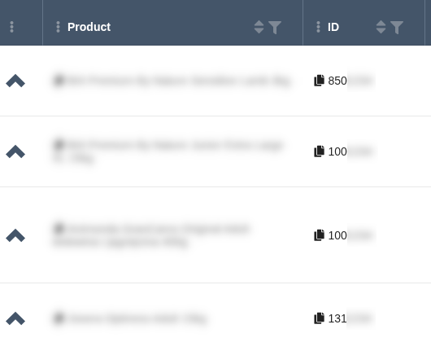Collapse the row with ID 131
Screen dimensions: 431x342
click(15, 318)
